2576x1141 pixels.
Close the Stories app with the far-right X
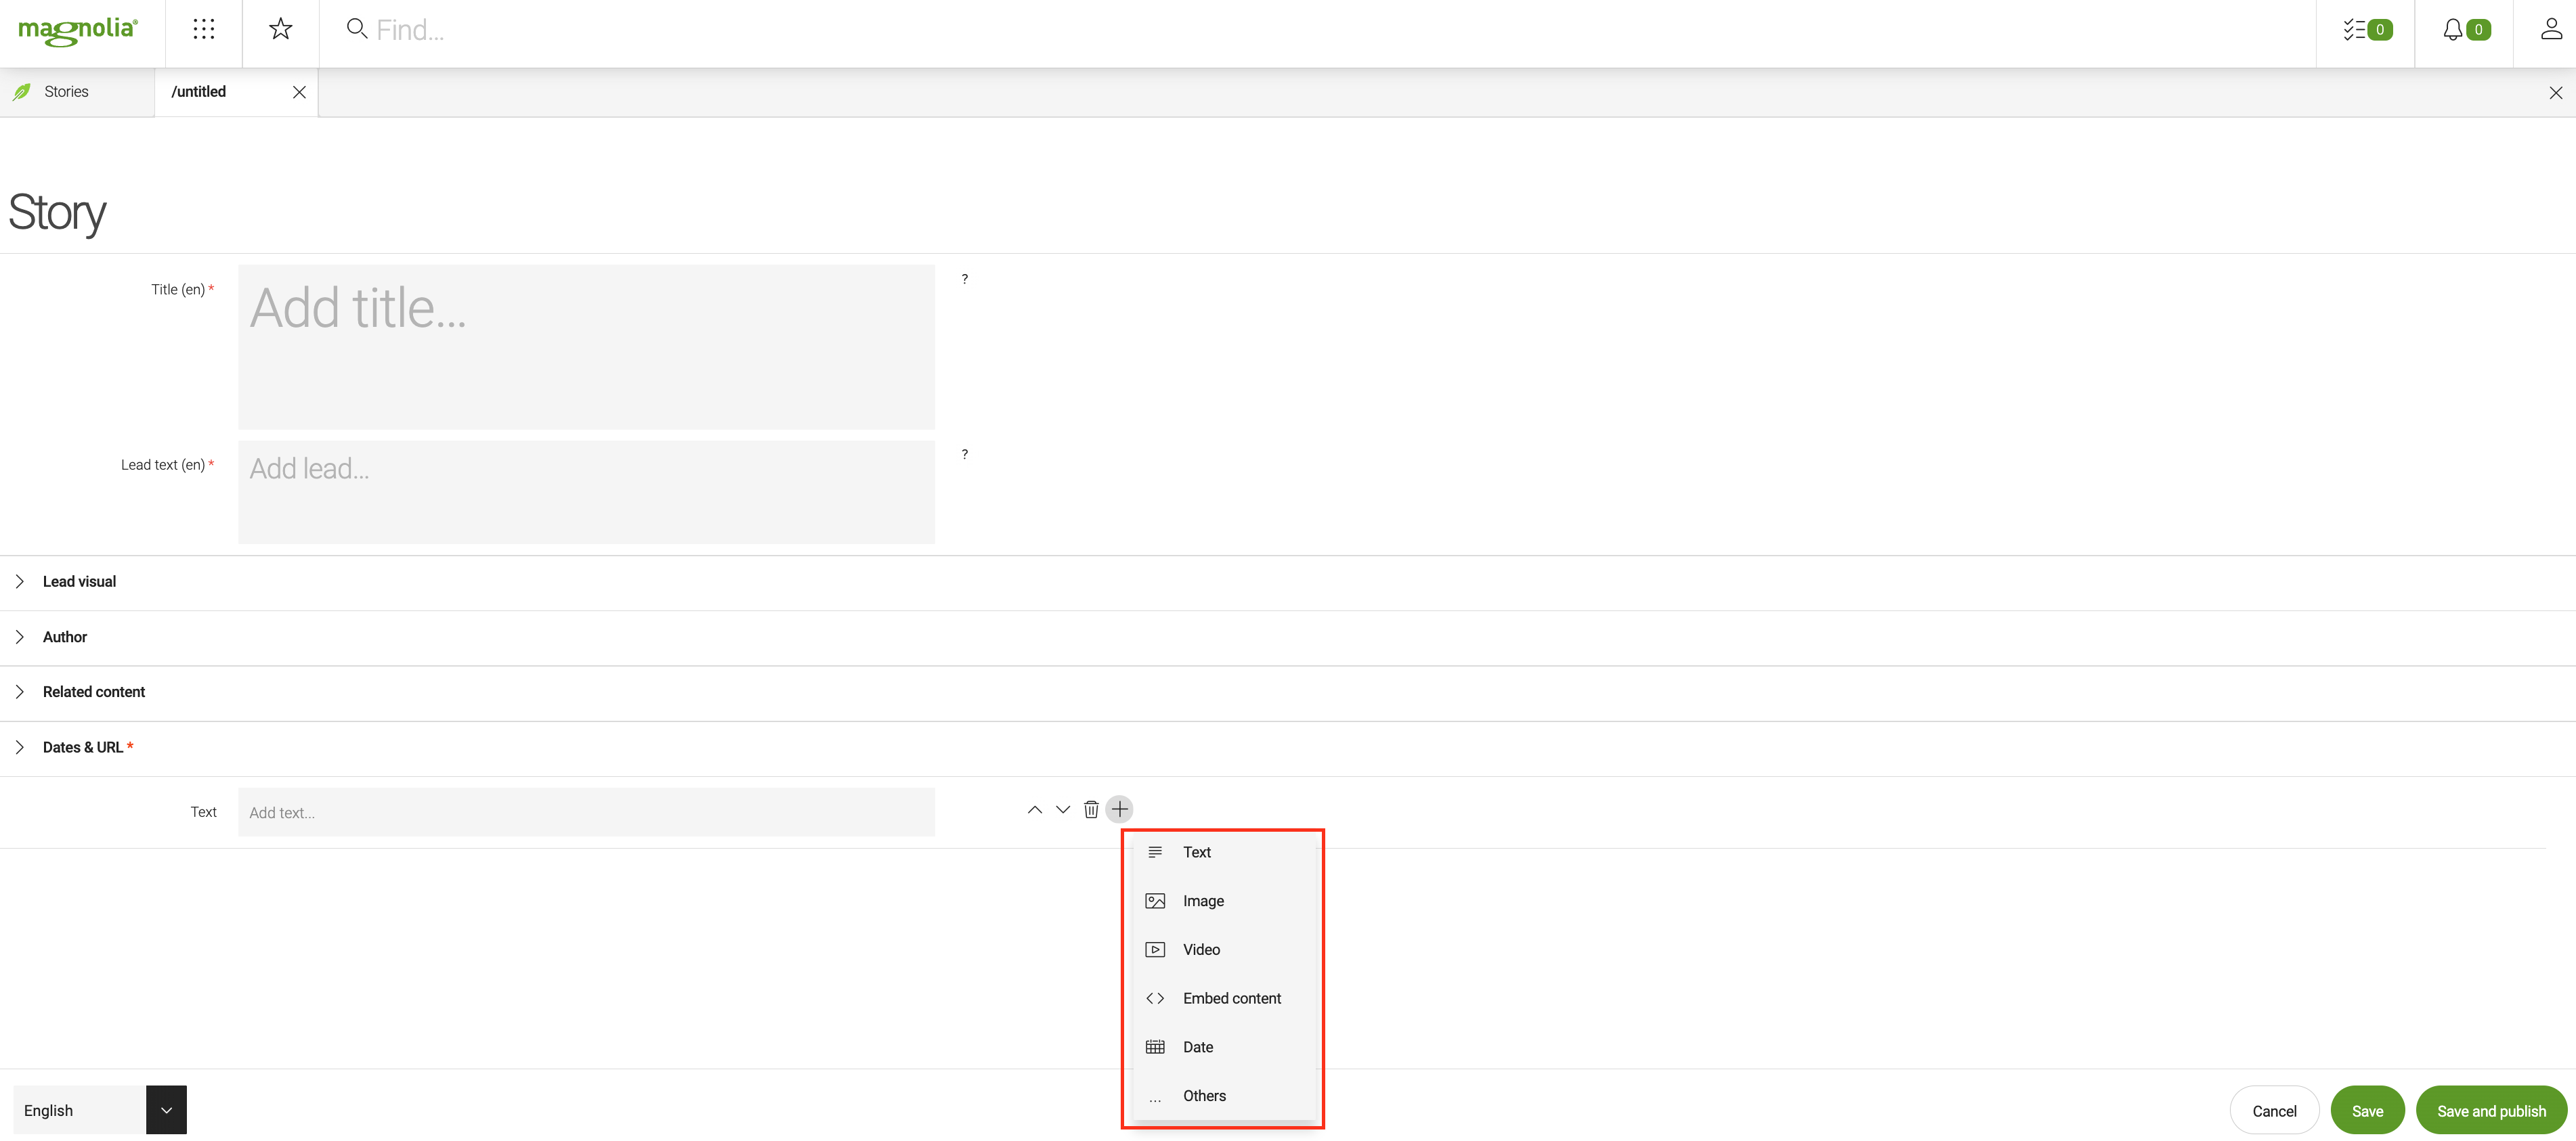[x=2555, y=93]
